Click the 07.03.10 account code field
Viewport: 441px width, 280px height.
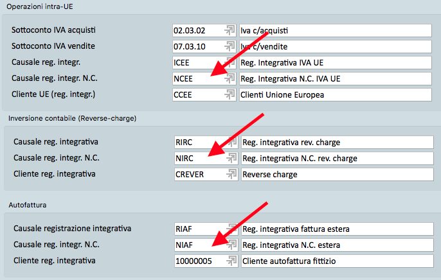coord(196,47)
